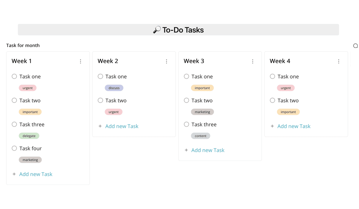Click the purple discuss tag in Week 2
This screenshot has height=209, width=359.
pos(114,88)
